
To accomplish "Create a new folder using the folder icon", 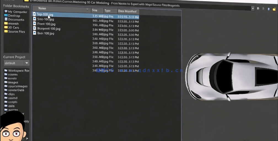I will pyautogui.click(x=274, y=9).
